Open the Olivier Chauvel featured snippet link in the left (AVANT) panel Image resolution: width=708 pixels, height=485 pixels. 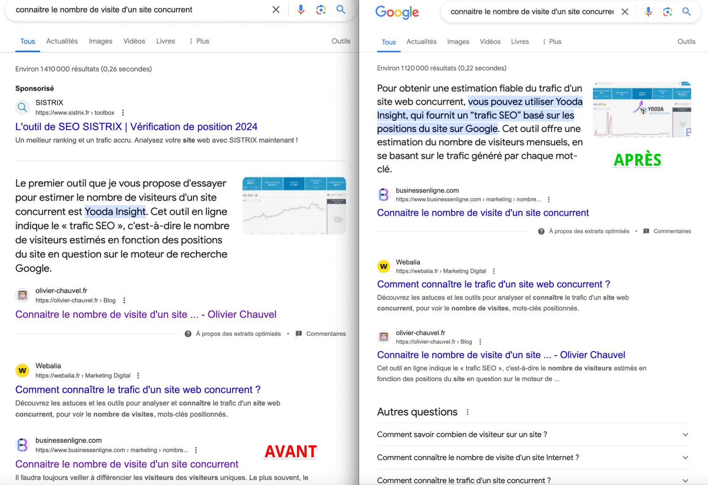[146, 314]
